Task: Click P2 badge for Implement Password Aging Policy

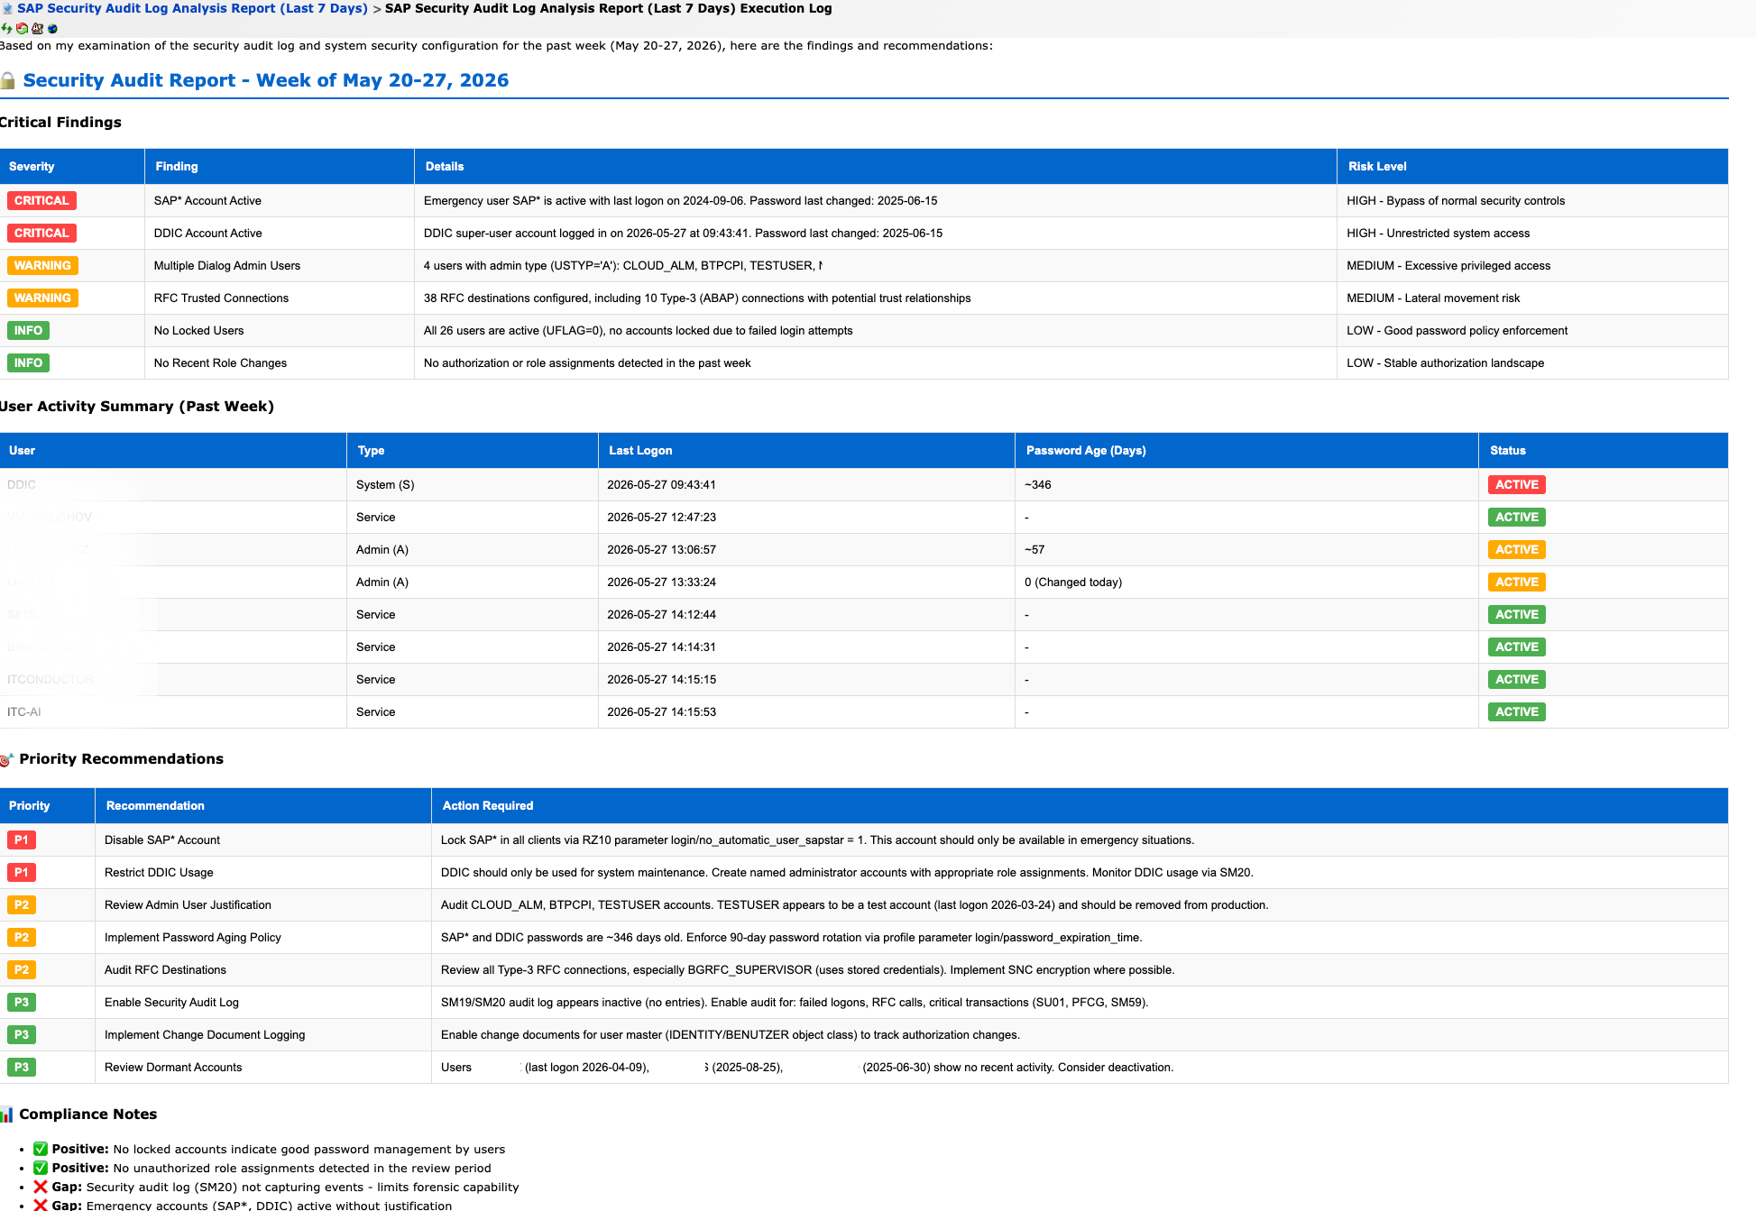Action: point(22,938)
